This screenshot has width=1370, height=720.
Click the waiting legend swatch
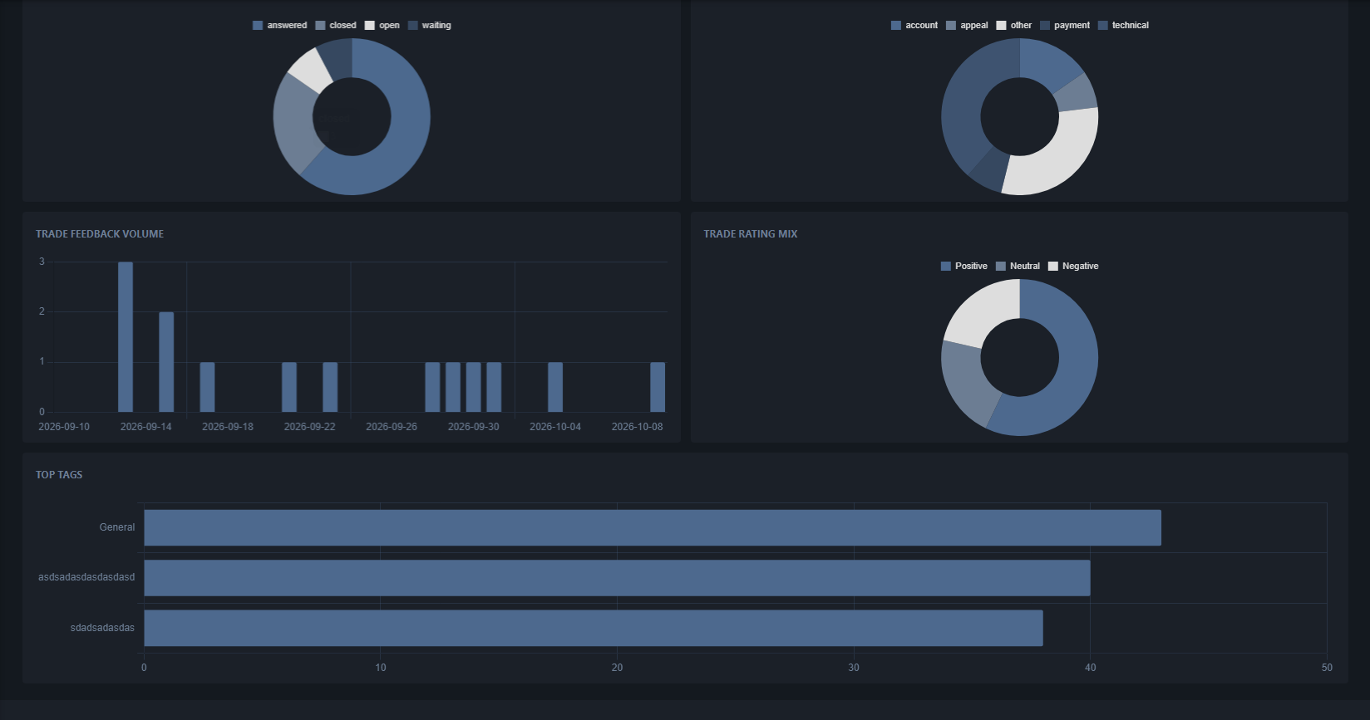(x=412, y=25)
